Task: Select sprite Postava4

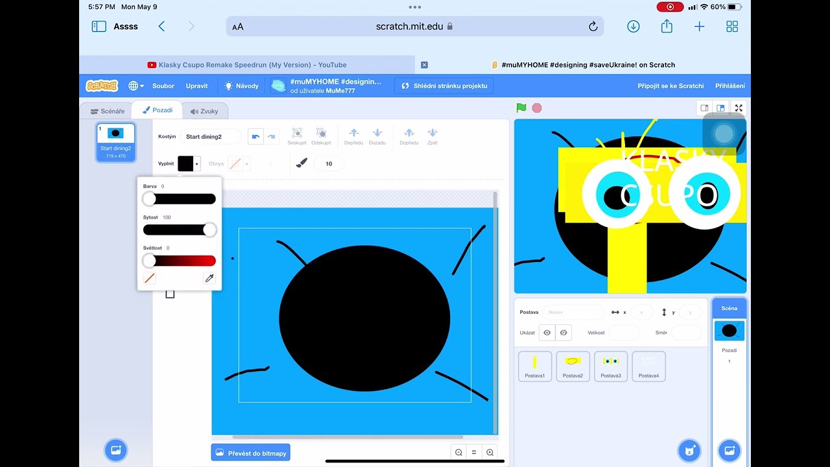Action: pos(648,366)
